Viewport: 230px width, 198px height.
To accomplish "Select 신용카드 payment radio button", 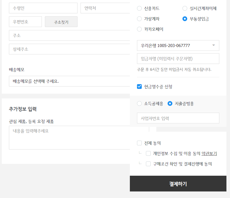I will click(x=139, y=8).
